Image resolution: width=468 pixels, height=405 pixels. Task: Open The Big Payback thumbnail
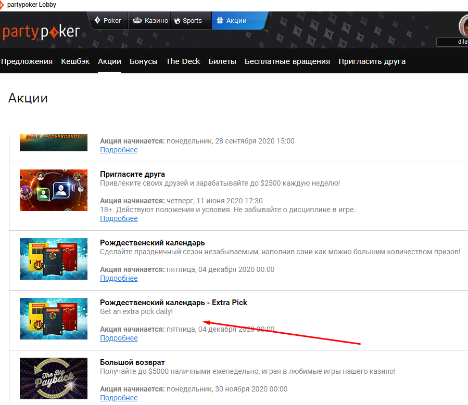[x=54, y=378]
